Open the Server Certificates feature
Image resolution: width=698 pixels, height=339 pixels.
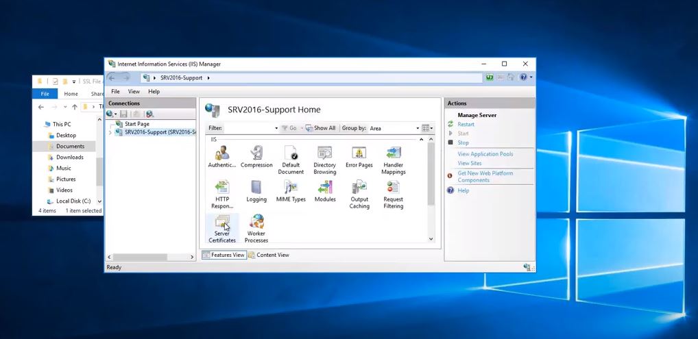pos(221,229)
